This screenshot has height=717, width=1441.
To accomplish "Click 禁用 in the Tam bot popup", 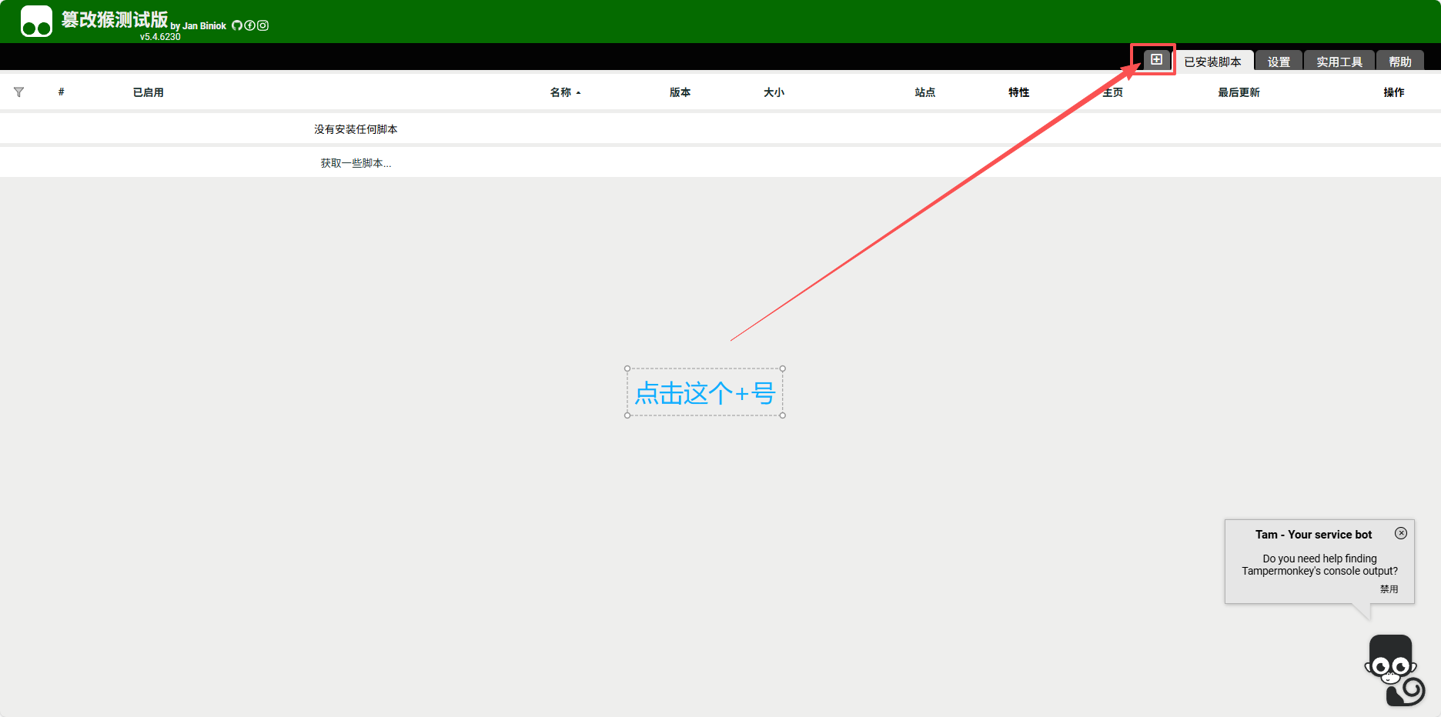I will (1389, 589).
